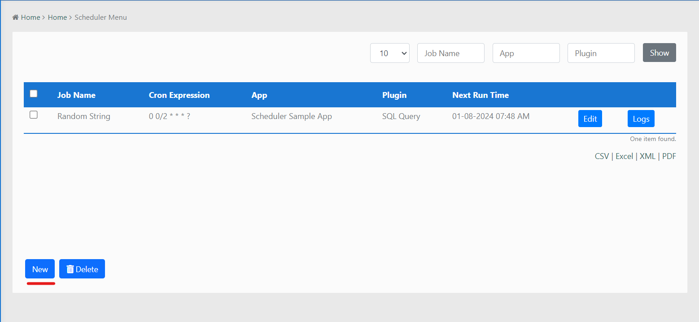The height and width of the screenshot is (322, 699).
Task: Export the job list to PDF
Action: 669,156
